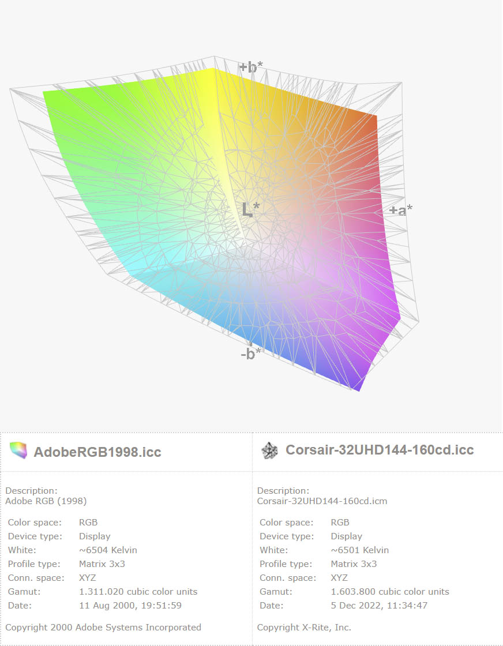This screenshot has width=503, height=646.
Task: Click the Copyright 2000 Adobe Systems Incorporated text
Action: click(103, 627)
